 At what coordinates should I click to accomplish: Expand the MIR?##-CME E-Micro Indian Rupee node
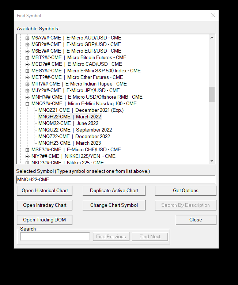pyautogui.click(x=27, y=84)
